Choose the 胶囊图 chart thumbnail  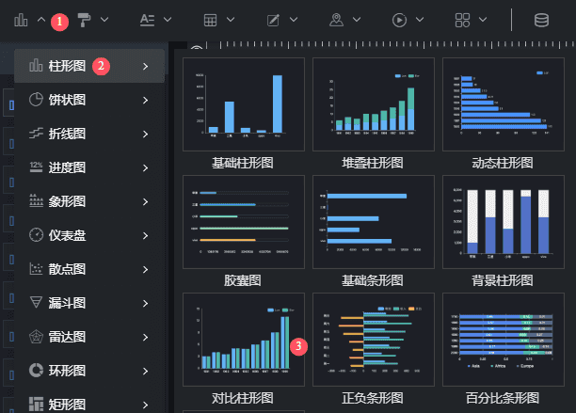click(x=244, y=222)
